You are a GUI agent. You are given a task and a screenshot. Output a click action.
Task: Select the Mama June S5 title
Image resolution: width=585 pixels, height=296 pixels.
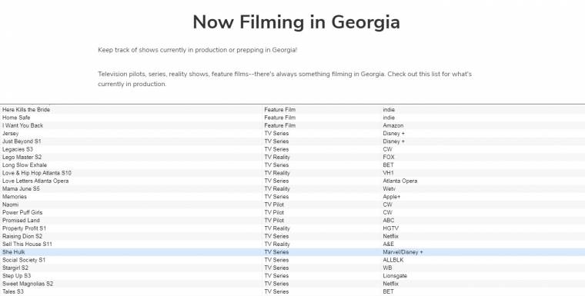click(21, 188)
